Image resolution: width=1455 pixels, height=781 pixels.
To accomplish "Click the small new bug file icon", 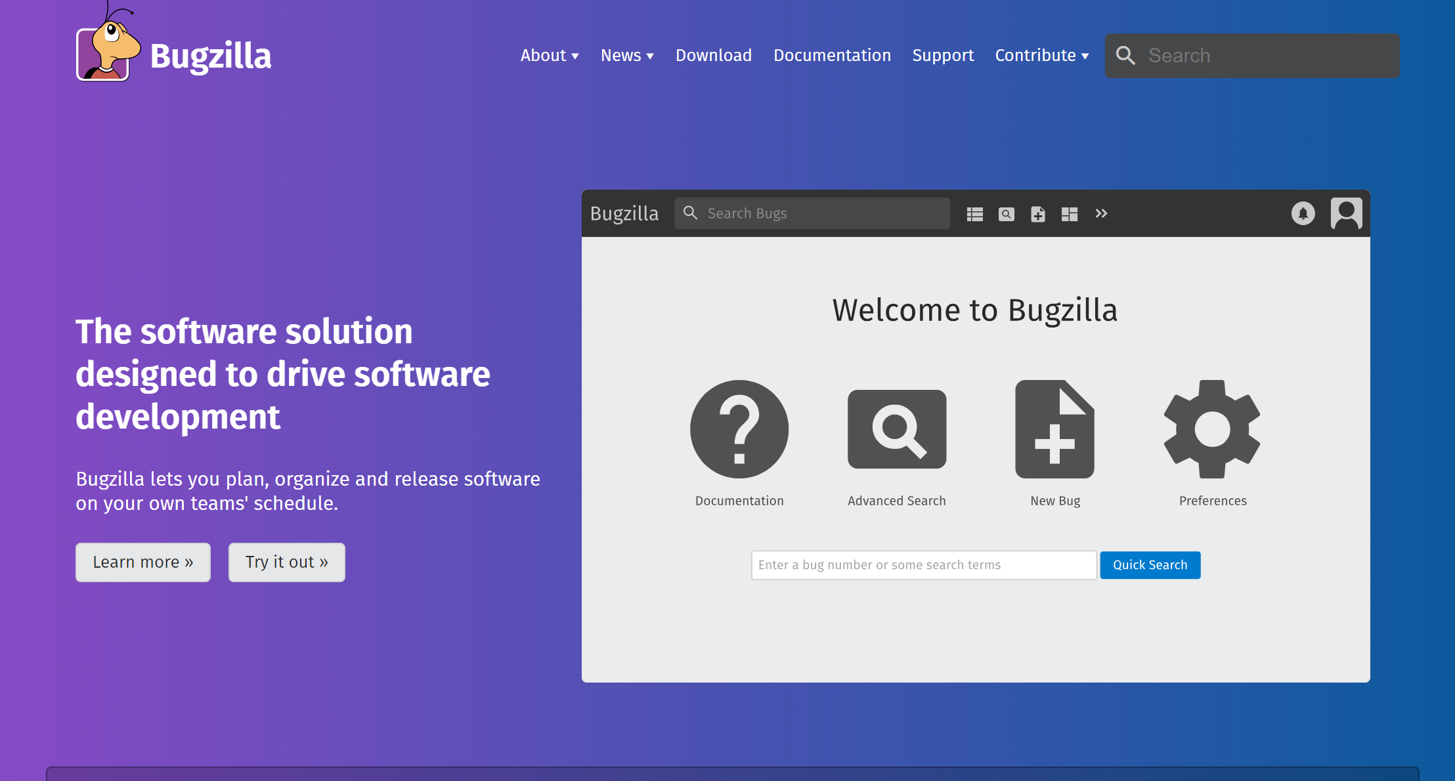I will 1038,214.
